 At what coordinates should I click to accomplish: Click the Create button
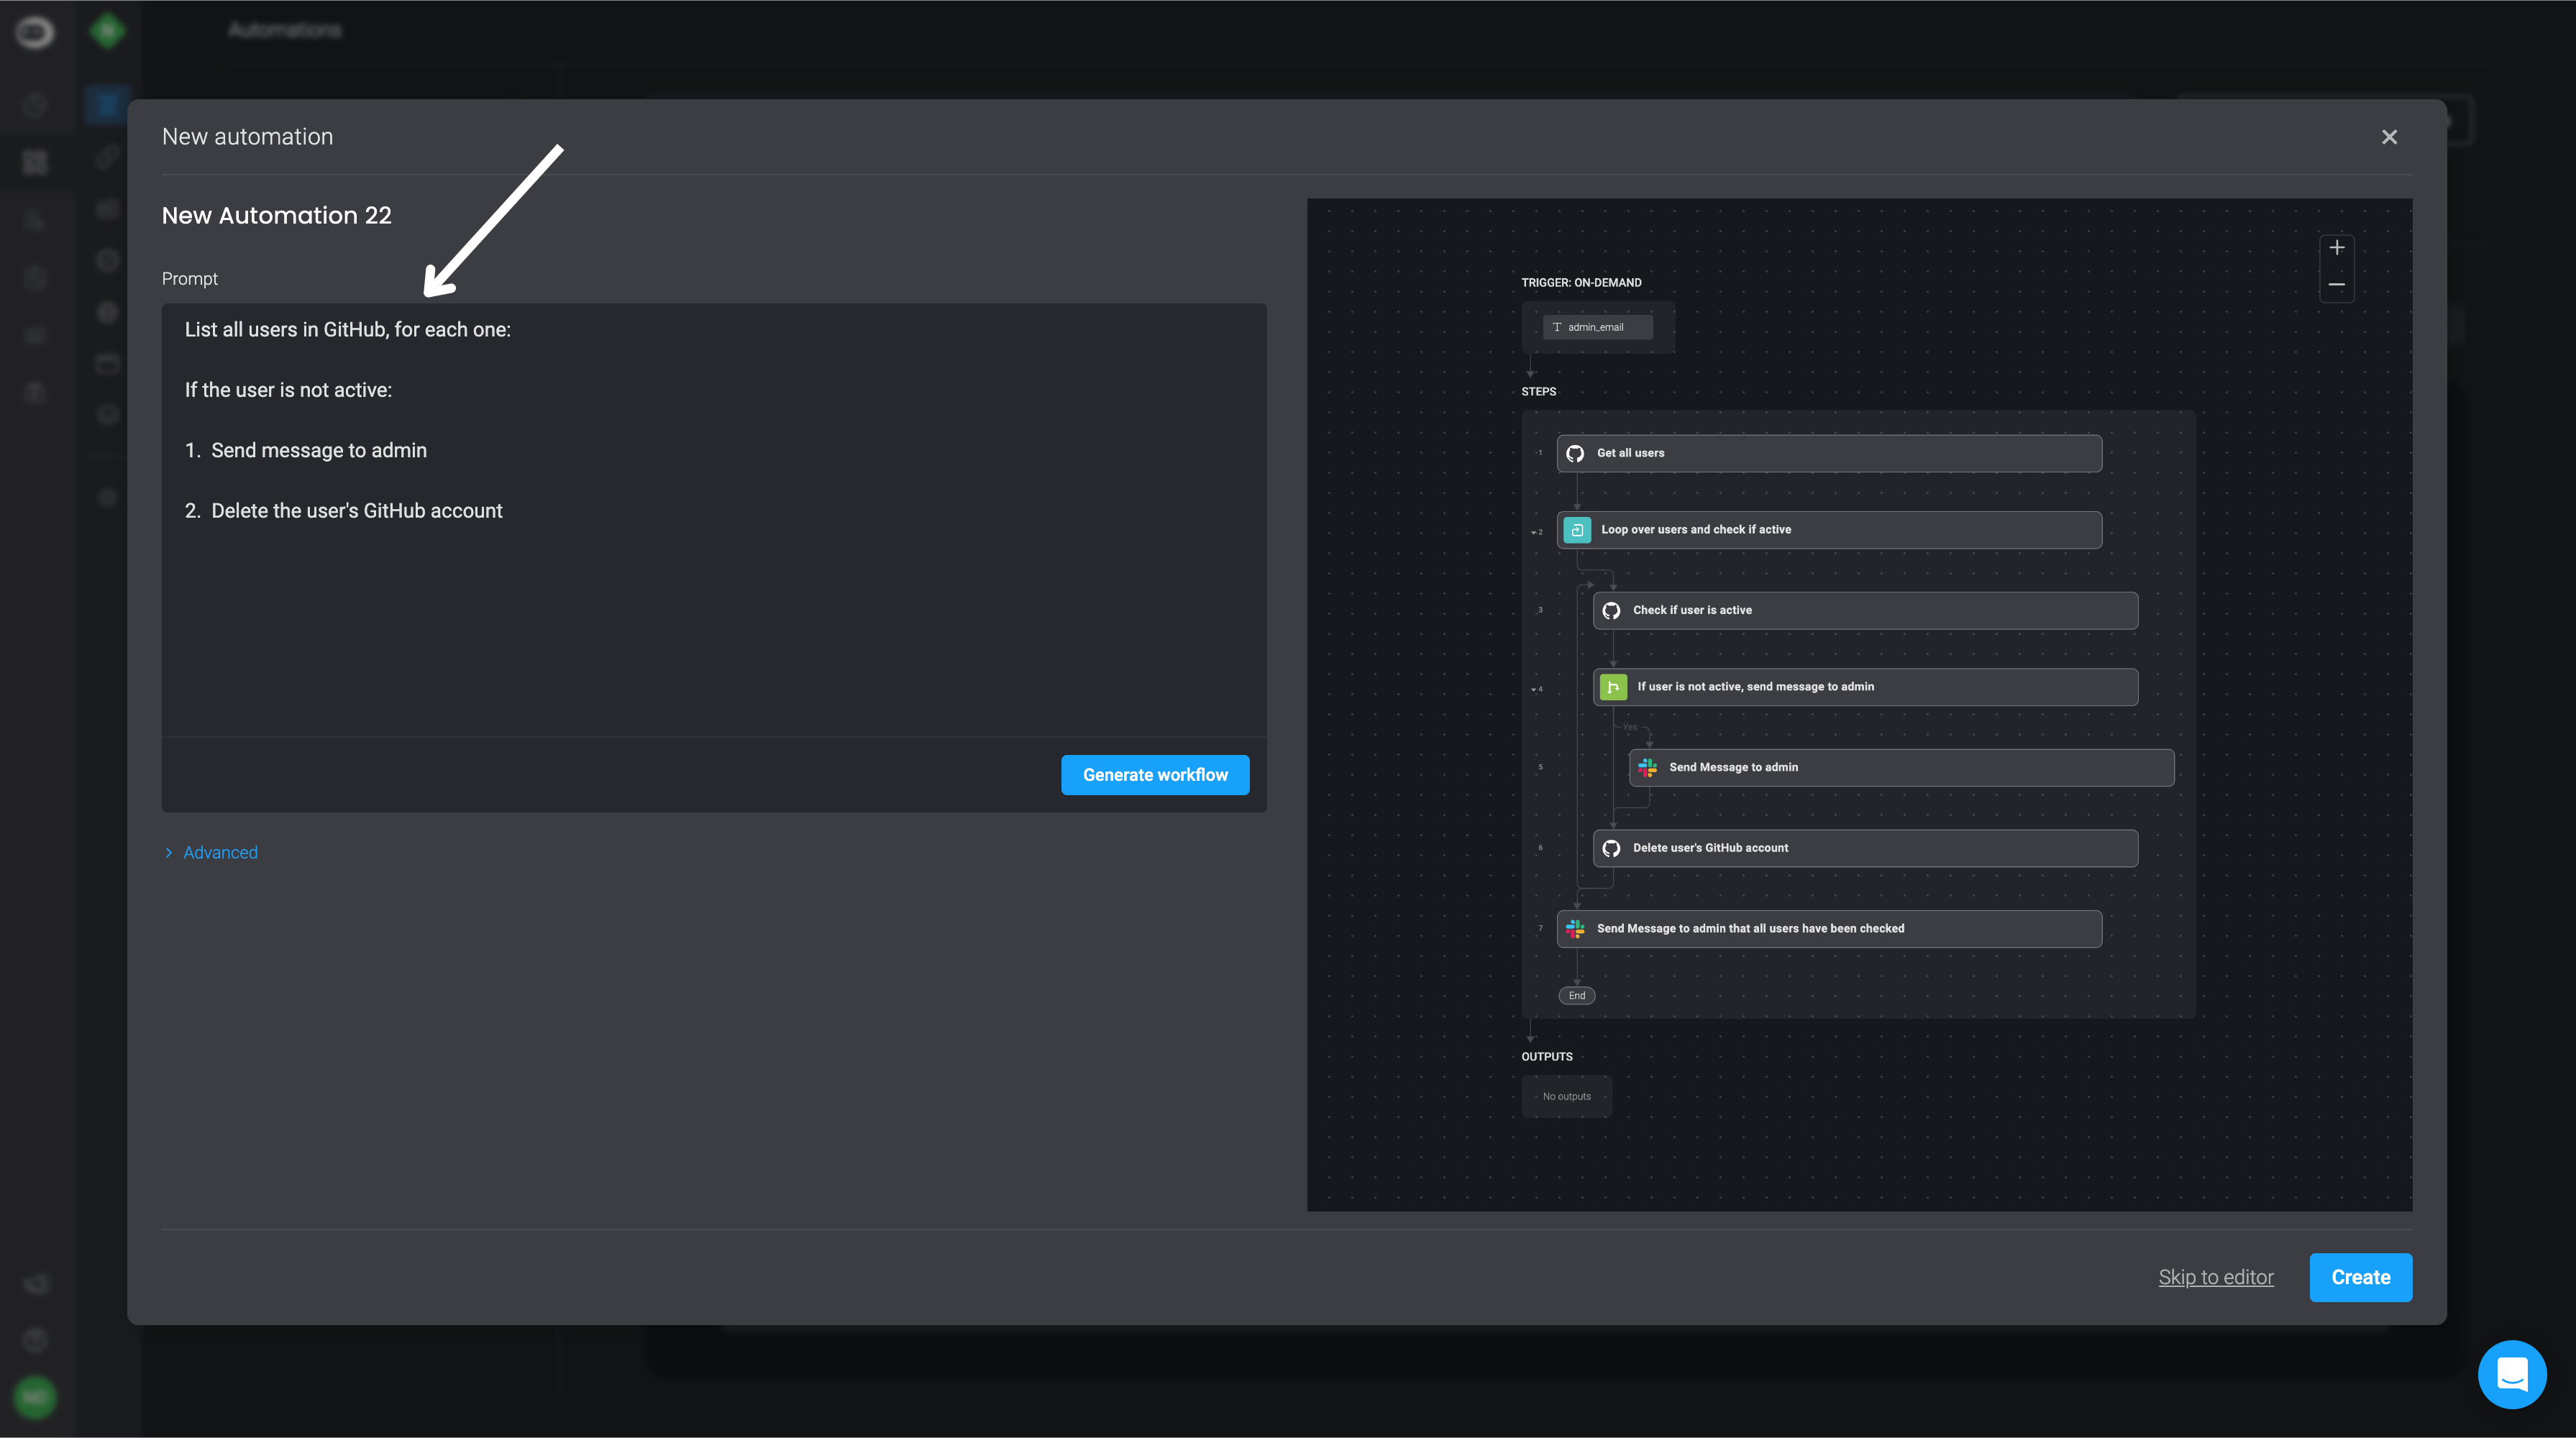[x=2360, y=1277]
